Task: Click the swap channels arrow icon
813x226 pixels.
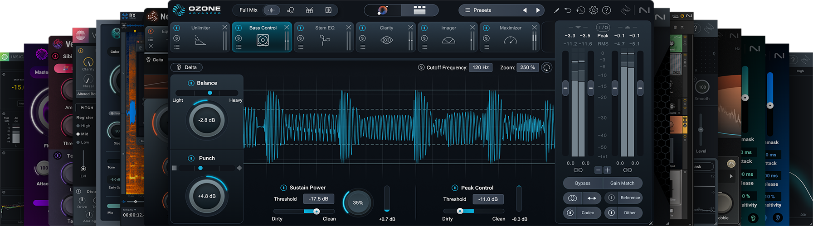Action: pyautogui.click(x=592, y=198)
